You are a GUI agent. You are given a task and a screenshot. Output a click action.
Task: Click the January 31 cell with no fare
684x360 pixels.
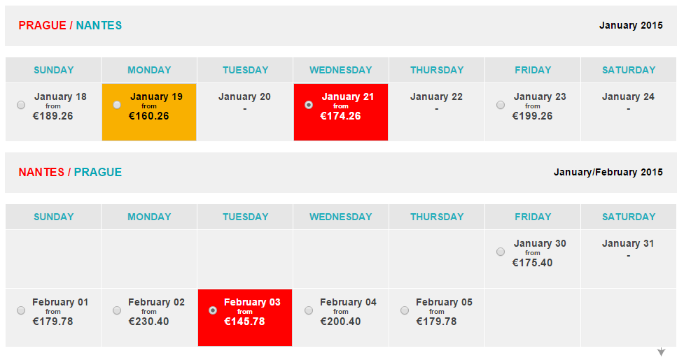click(629, 259)
